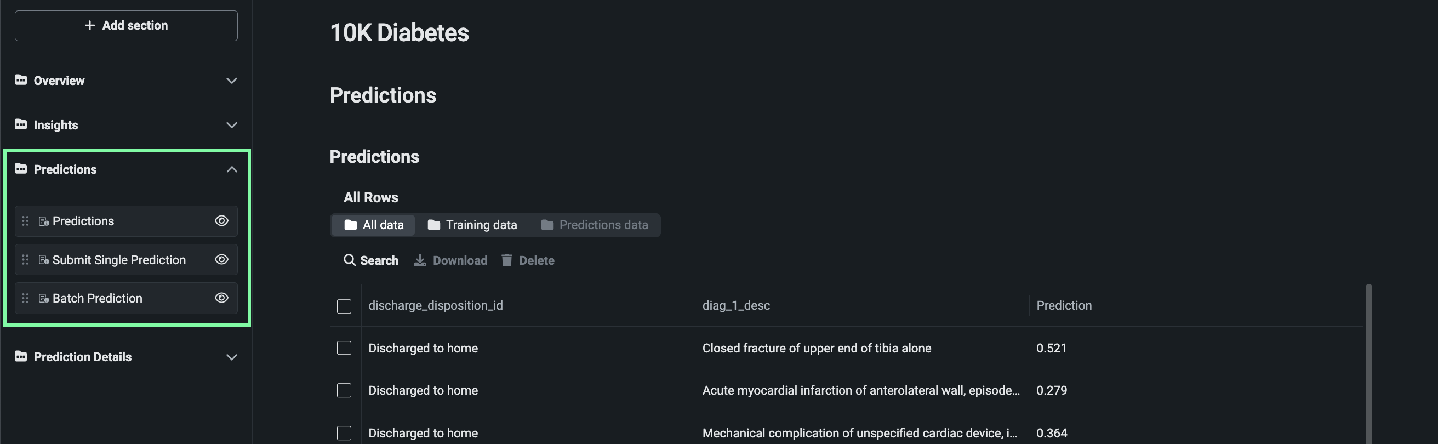Switch to the Training data tab
The height and width of the screenshot is (444, 1438).
tap(472, 225)
